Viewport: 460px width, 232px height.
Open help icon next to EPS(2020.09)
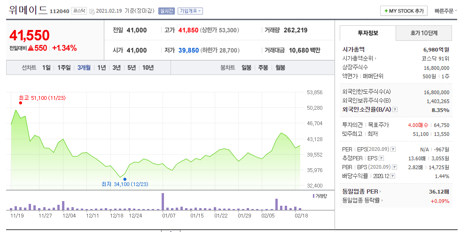[x=393, y=150]
